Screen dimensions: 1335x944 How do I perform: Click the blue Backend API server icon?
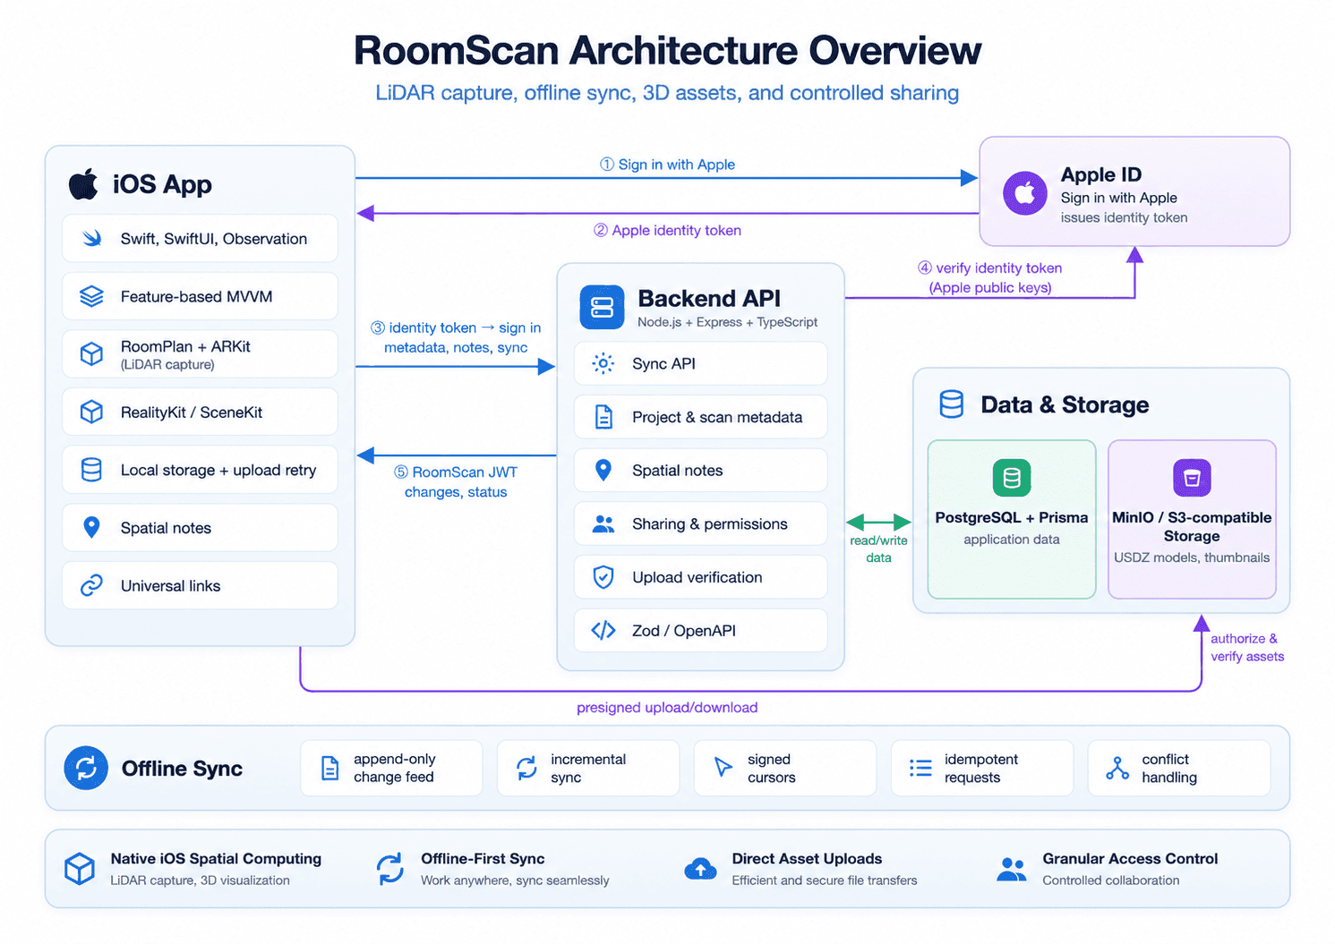pyautogui.click(x=602, y=307)
